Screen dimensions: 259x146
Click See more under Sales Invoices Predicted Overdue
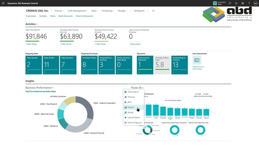135,44
